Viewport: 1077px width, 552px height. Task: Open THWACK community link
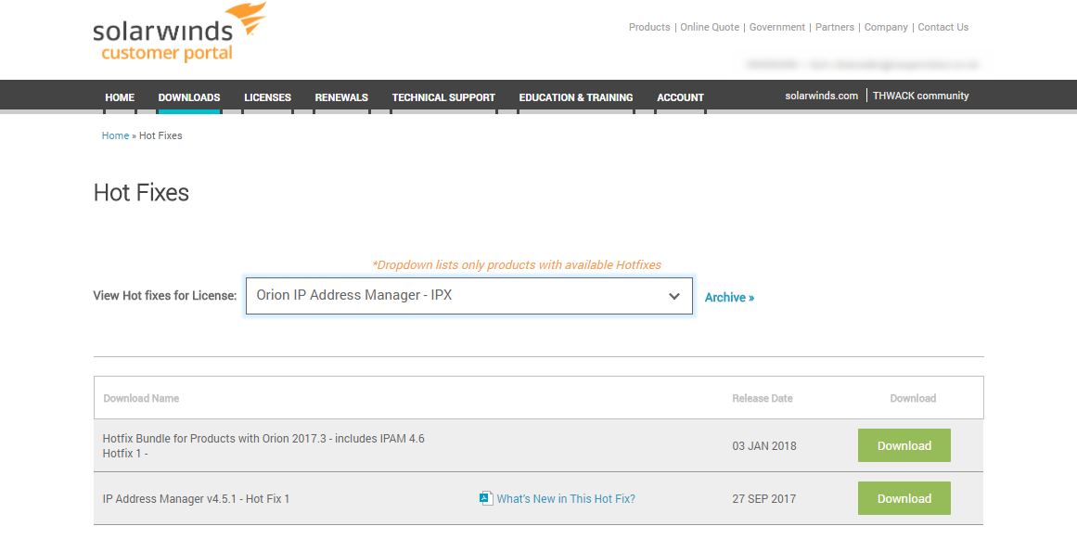click(x=920, y=96)
